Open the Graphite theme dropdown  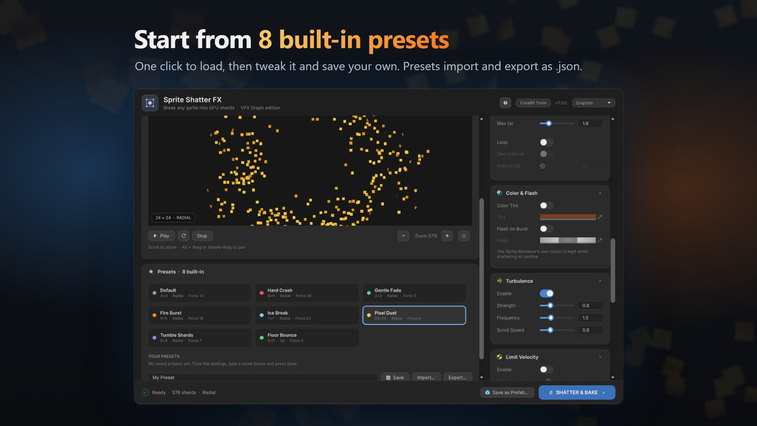(x=594, y=103)
